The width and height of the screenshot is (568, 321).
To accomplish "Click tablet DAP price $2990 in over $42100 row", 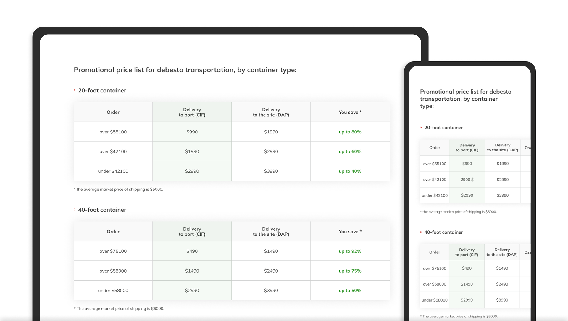I will [x=271, y=151].
